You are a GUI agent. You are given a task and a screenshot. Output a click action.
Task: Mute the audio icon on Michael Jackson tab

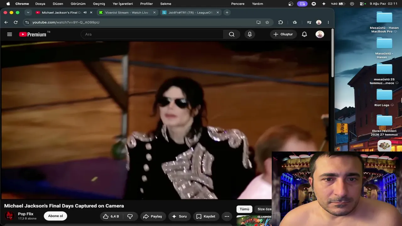[x=85, y=13]
